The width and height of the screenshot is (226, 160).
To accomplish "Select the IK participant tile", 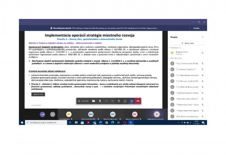I will (157, 114).
